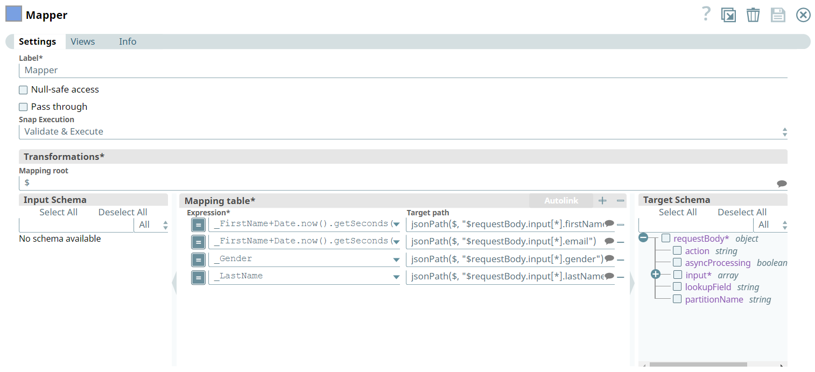The width and height of the screenshot is (815, 372).
Task: Click Autolink button
Action: 561,201
